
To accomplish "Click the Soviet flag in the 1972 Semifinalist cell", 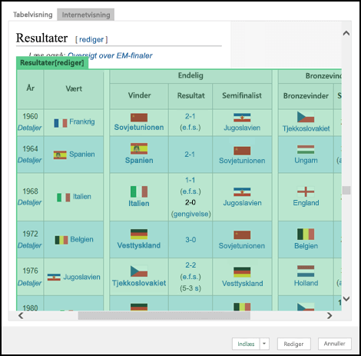I will (242, 235).
